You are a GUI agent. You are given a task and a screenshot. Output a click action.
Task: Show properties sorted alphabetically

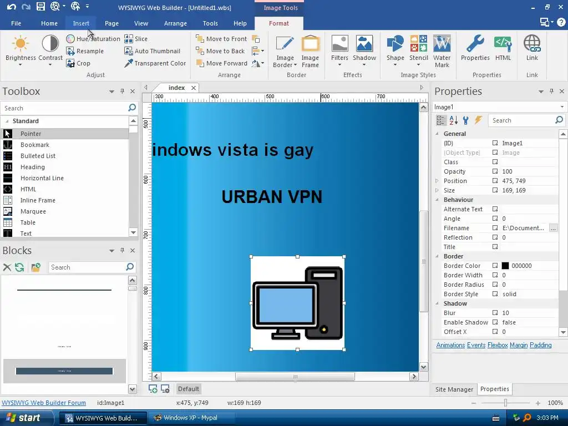point(454,120)
